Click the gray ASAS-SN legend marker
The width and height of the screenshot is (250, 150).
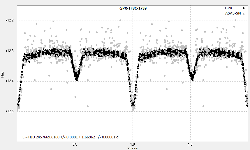(244, 14)
